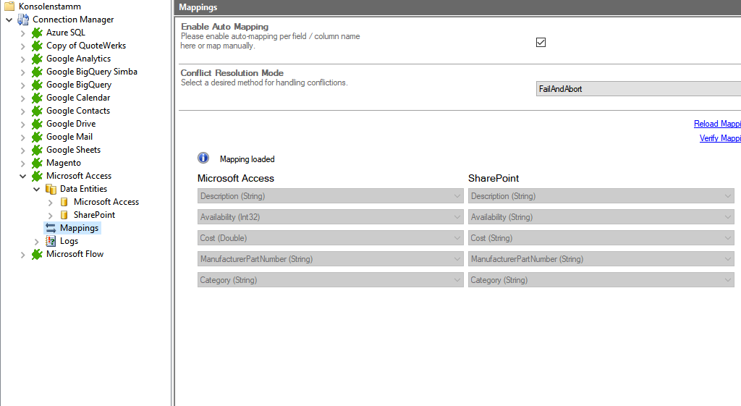
Task: Click the Magento connection icon
Action: point(37,163)
